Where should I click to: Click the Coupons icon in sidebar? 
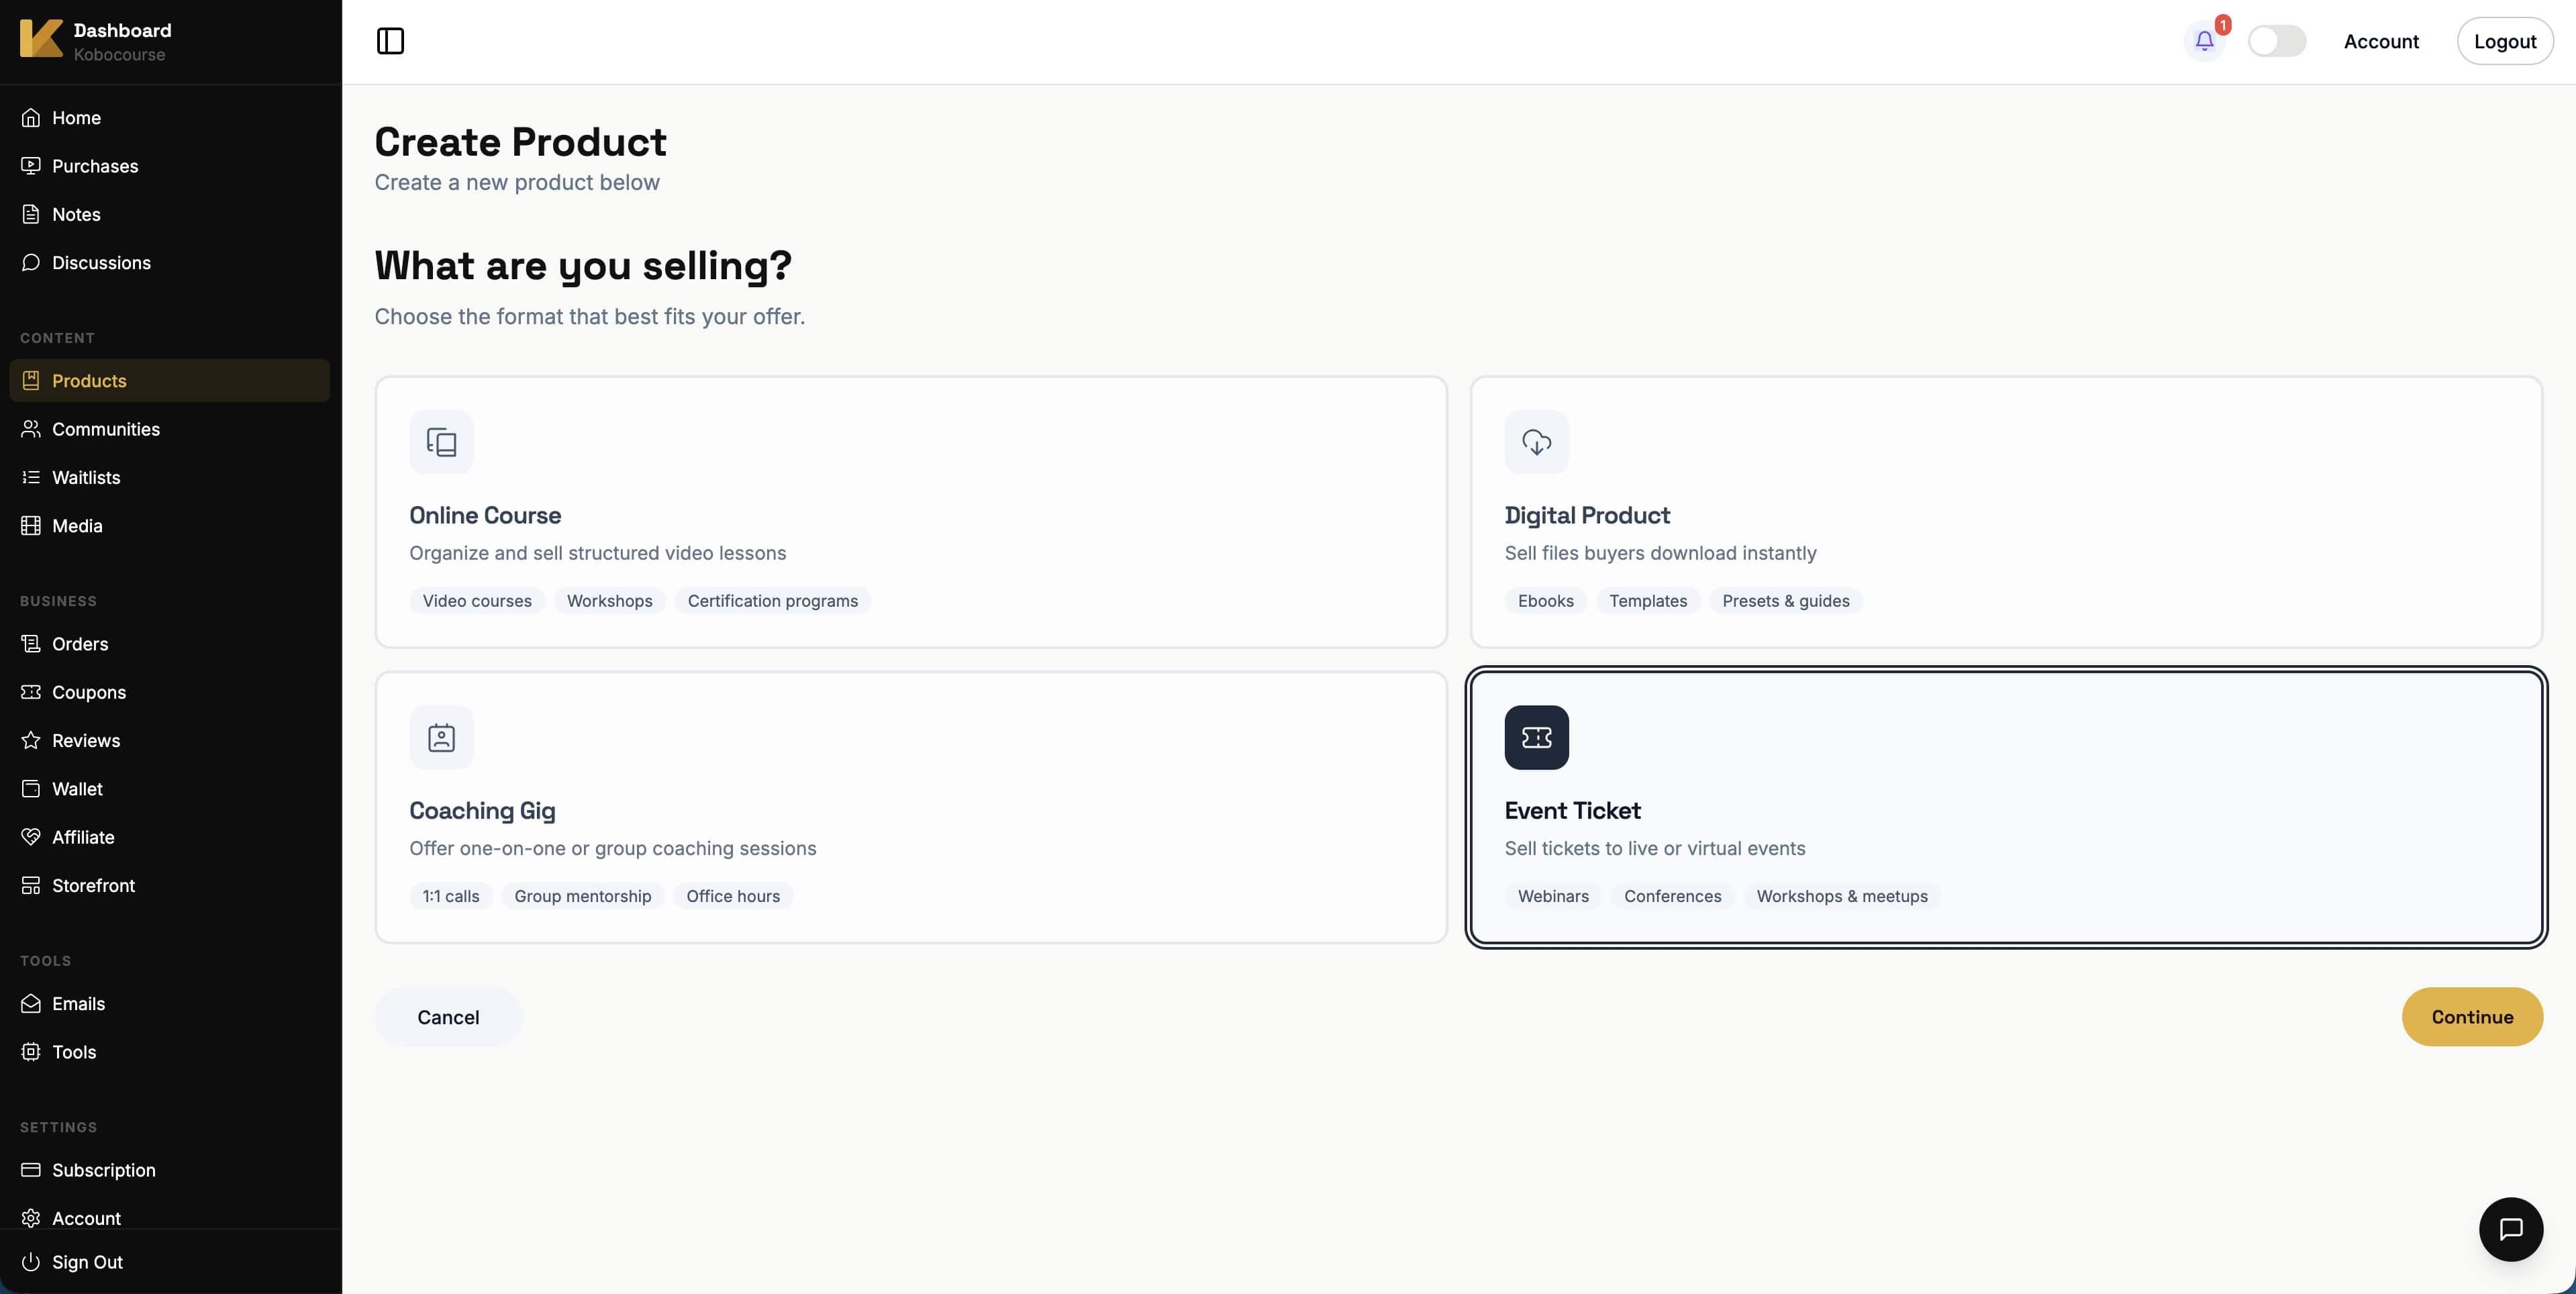click(x=31, y=692)
